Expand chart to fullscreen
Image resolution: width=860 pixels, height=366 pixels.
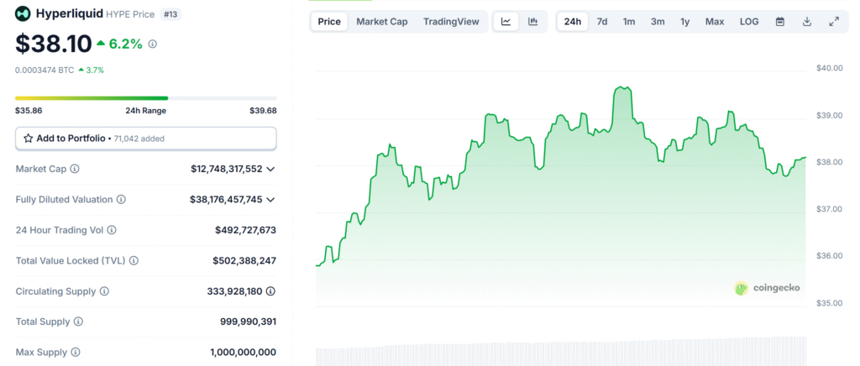click(x=833, y=22)
